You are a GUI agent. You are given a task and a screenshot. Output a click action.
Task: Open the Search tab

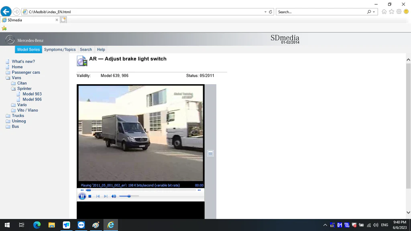pyautogui.click(x=86, y=50)
